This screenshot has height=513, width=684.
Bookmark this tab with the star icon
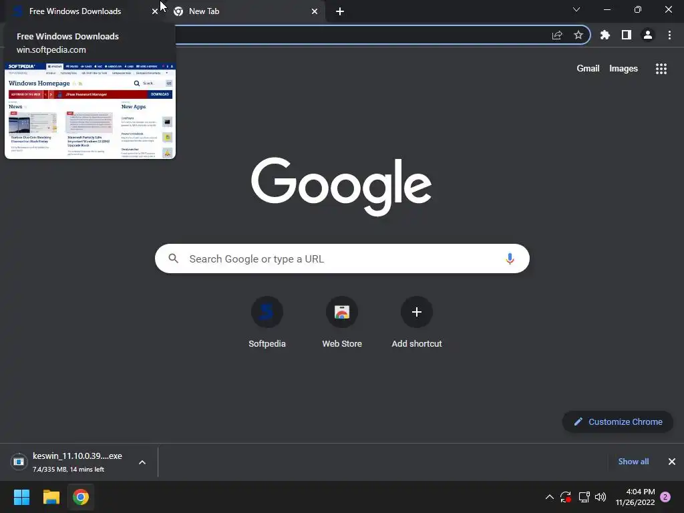[578, 35]
